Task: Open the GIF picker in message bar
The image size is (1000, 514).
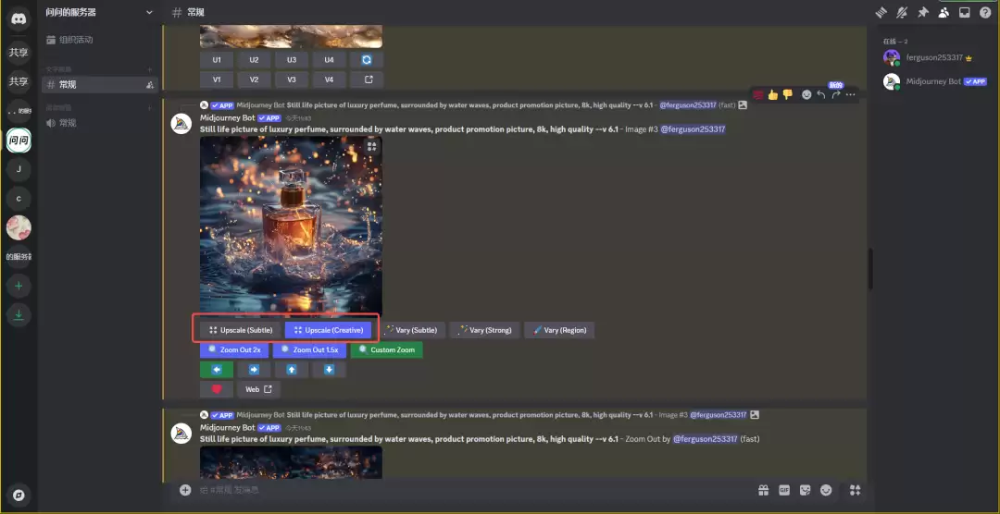Action: tap(784, 490)
